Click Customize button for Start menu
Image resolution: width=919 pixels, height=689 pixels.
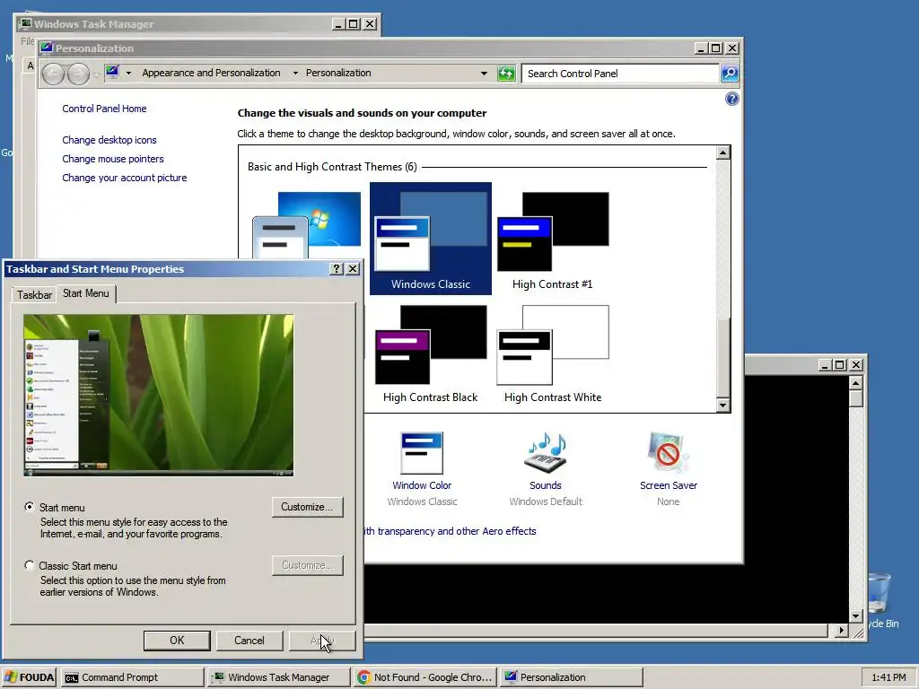(x=307, y=508)
